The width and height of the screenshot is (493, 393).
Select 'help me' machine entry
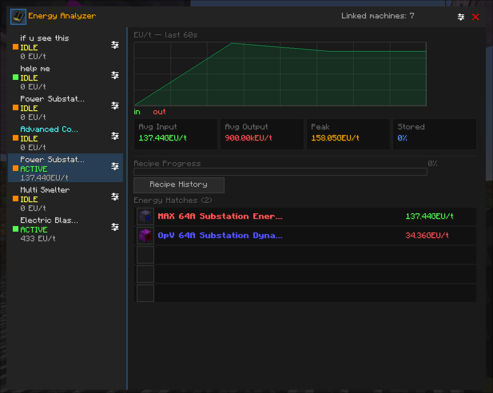click(x=66, y=77)
